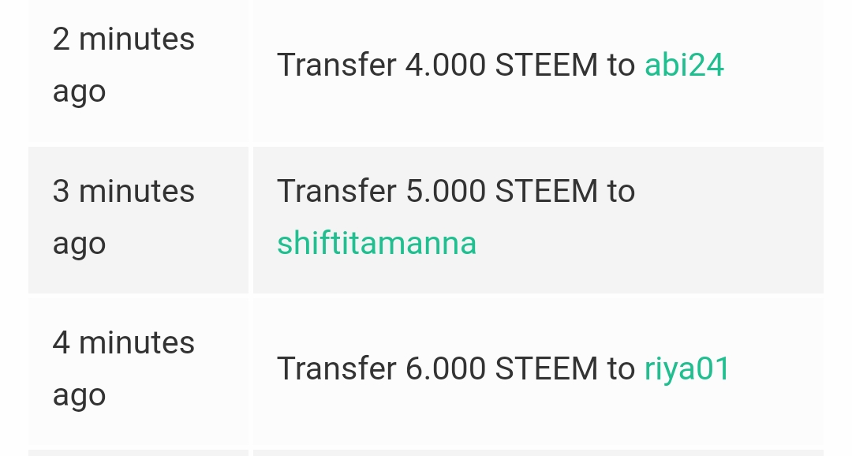Click the word "to" in the 5.000 transfer
852x456 pixels.
click(621, 192)
